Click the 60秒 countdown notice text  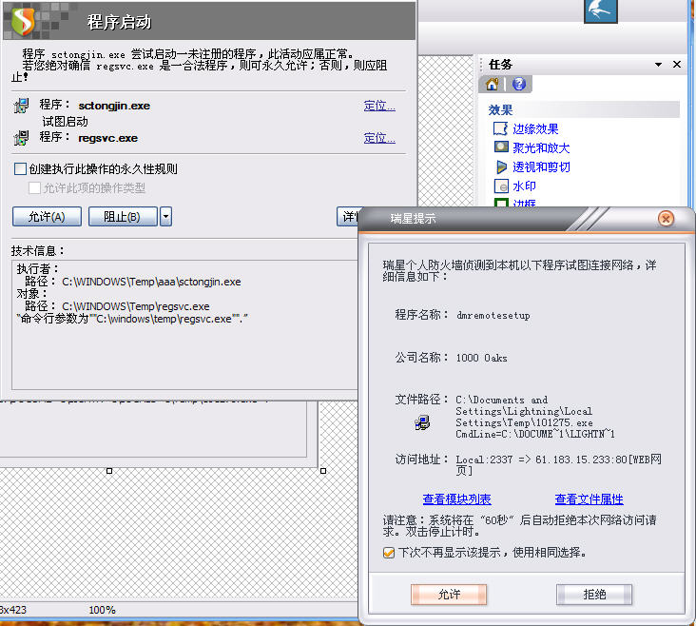(519, 525)
